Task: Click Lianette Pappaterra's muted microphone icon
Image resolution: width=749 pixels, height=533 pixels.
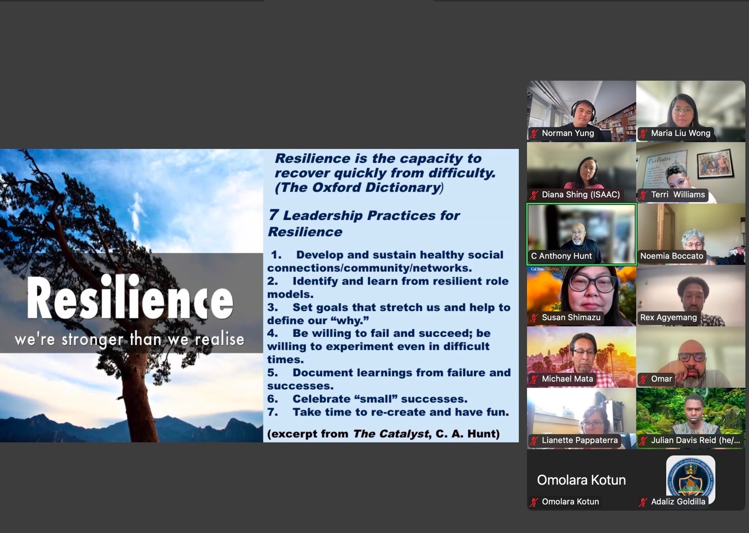Action: pyautogui.click(x=534, y=440)
